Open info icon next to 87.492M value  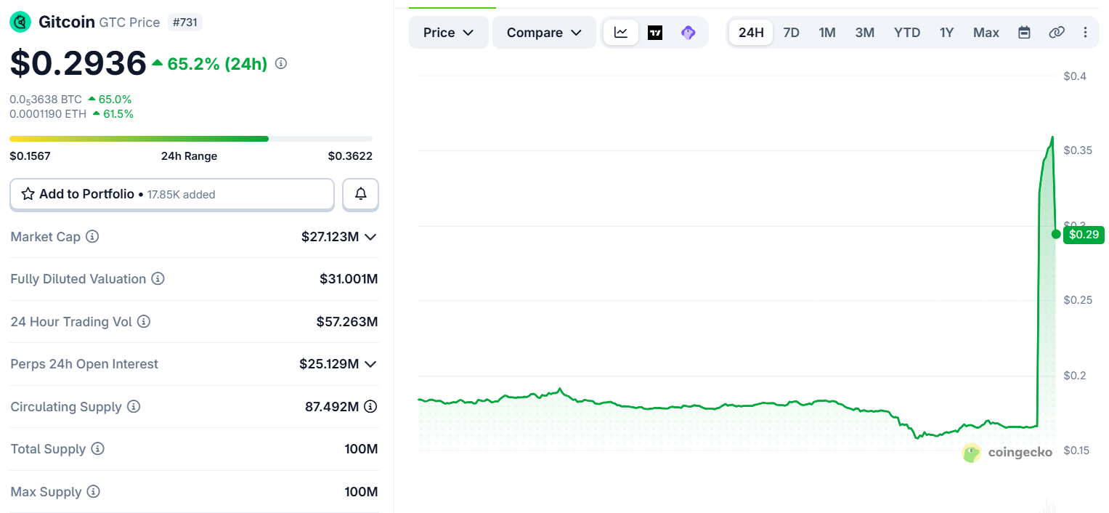[370, 406]
